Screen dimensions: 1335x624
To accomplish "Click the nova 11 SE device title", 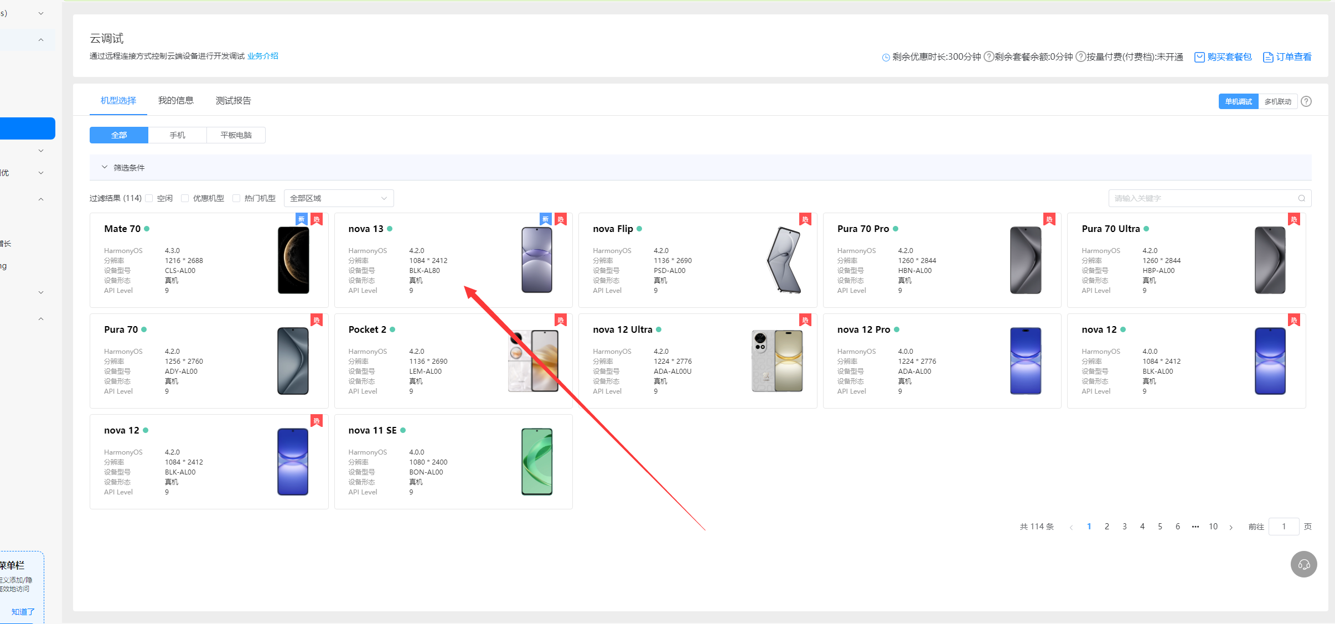I will point(372,430).
